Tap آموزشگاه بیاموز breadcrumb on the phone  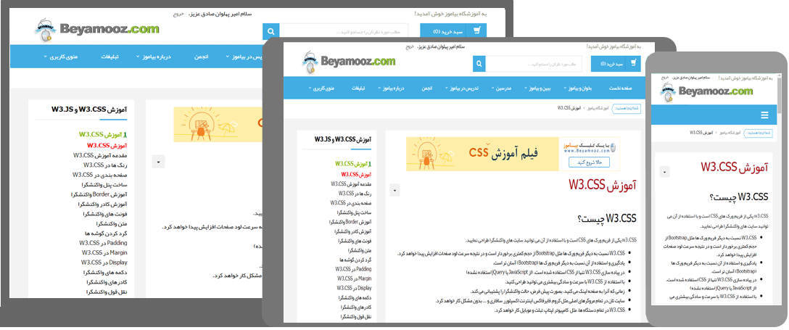click(x=729, y=133)
